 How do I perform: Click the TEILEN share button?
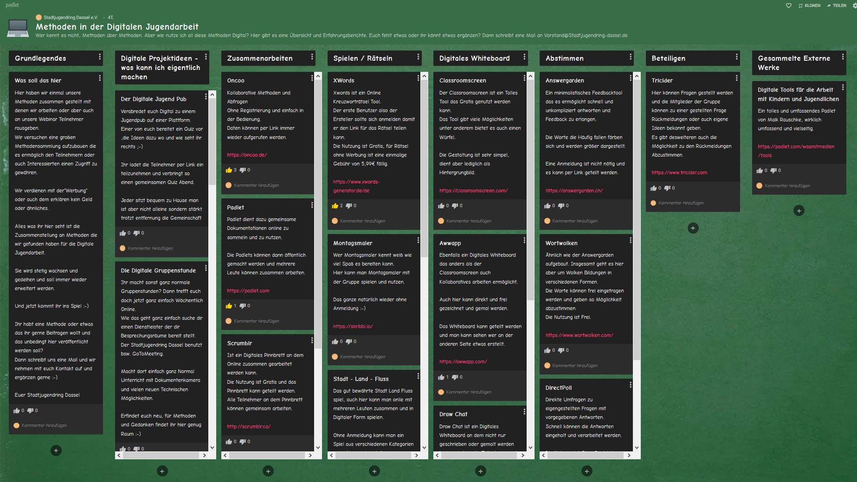tap(837, 6)
